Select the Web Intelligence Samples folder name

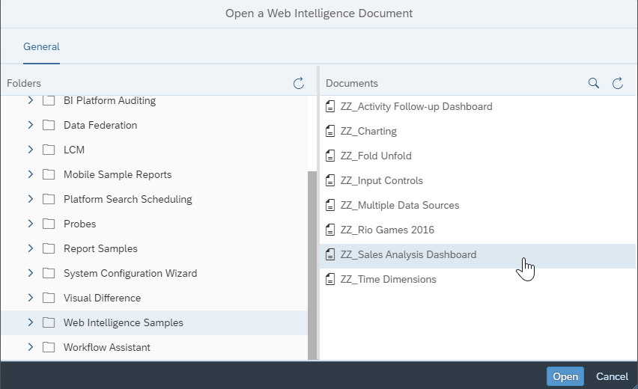pos(124,322)
